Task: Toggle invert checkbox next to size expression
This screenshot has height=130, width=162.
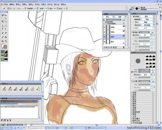Action: click(154, 74)
